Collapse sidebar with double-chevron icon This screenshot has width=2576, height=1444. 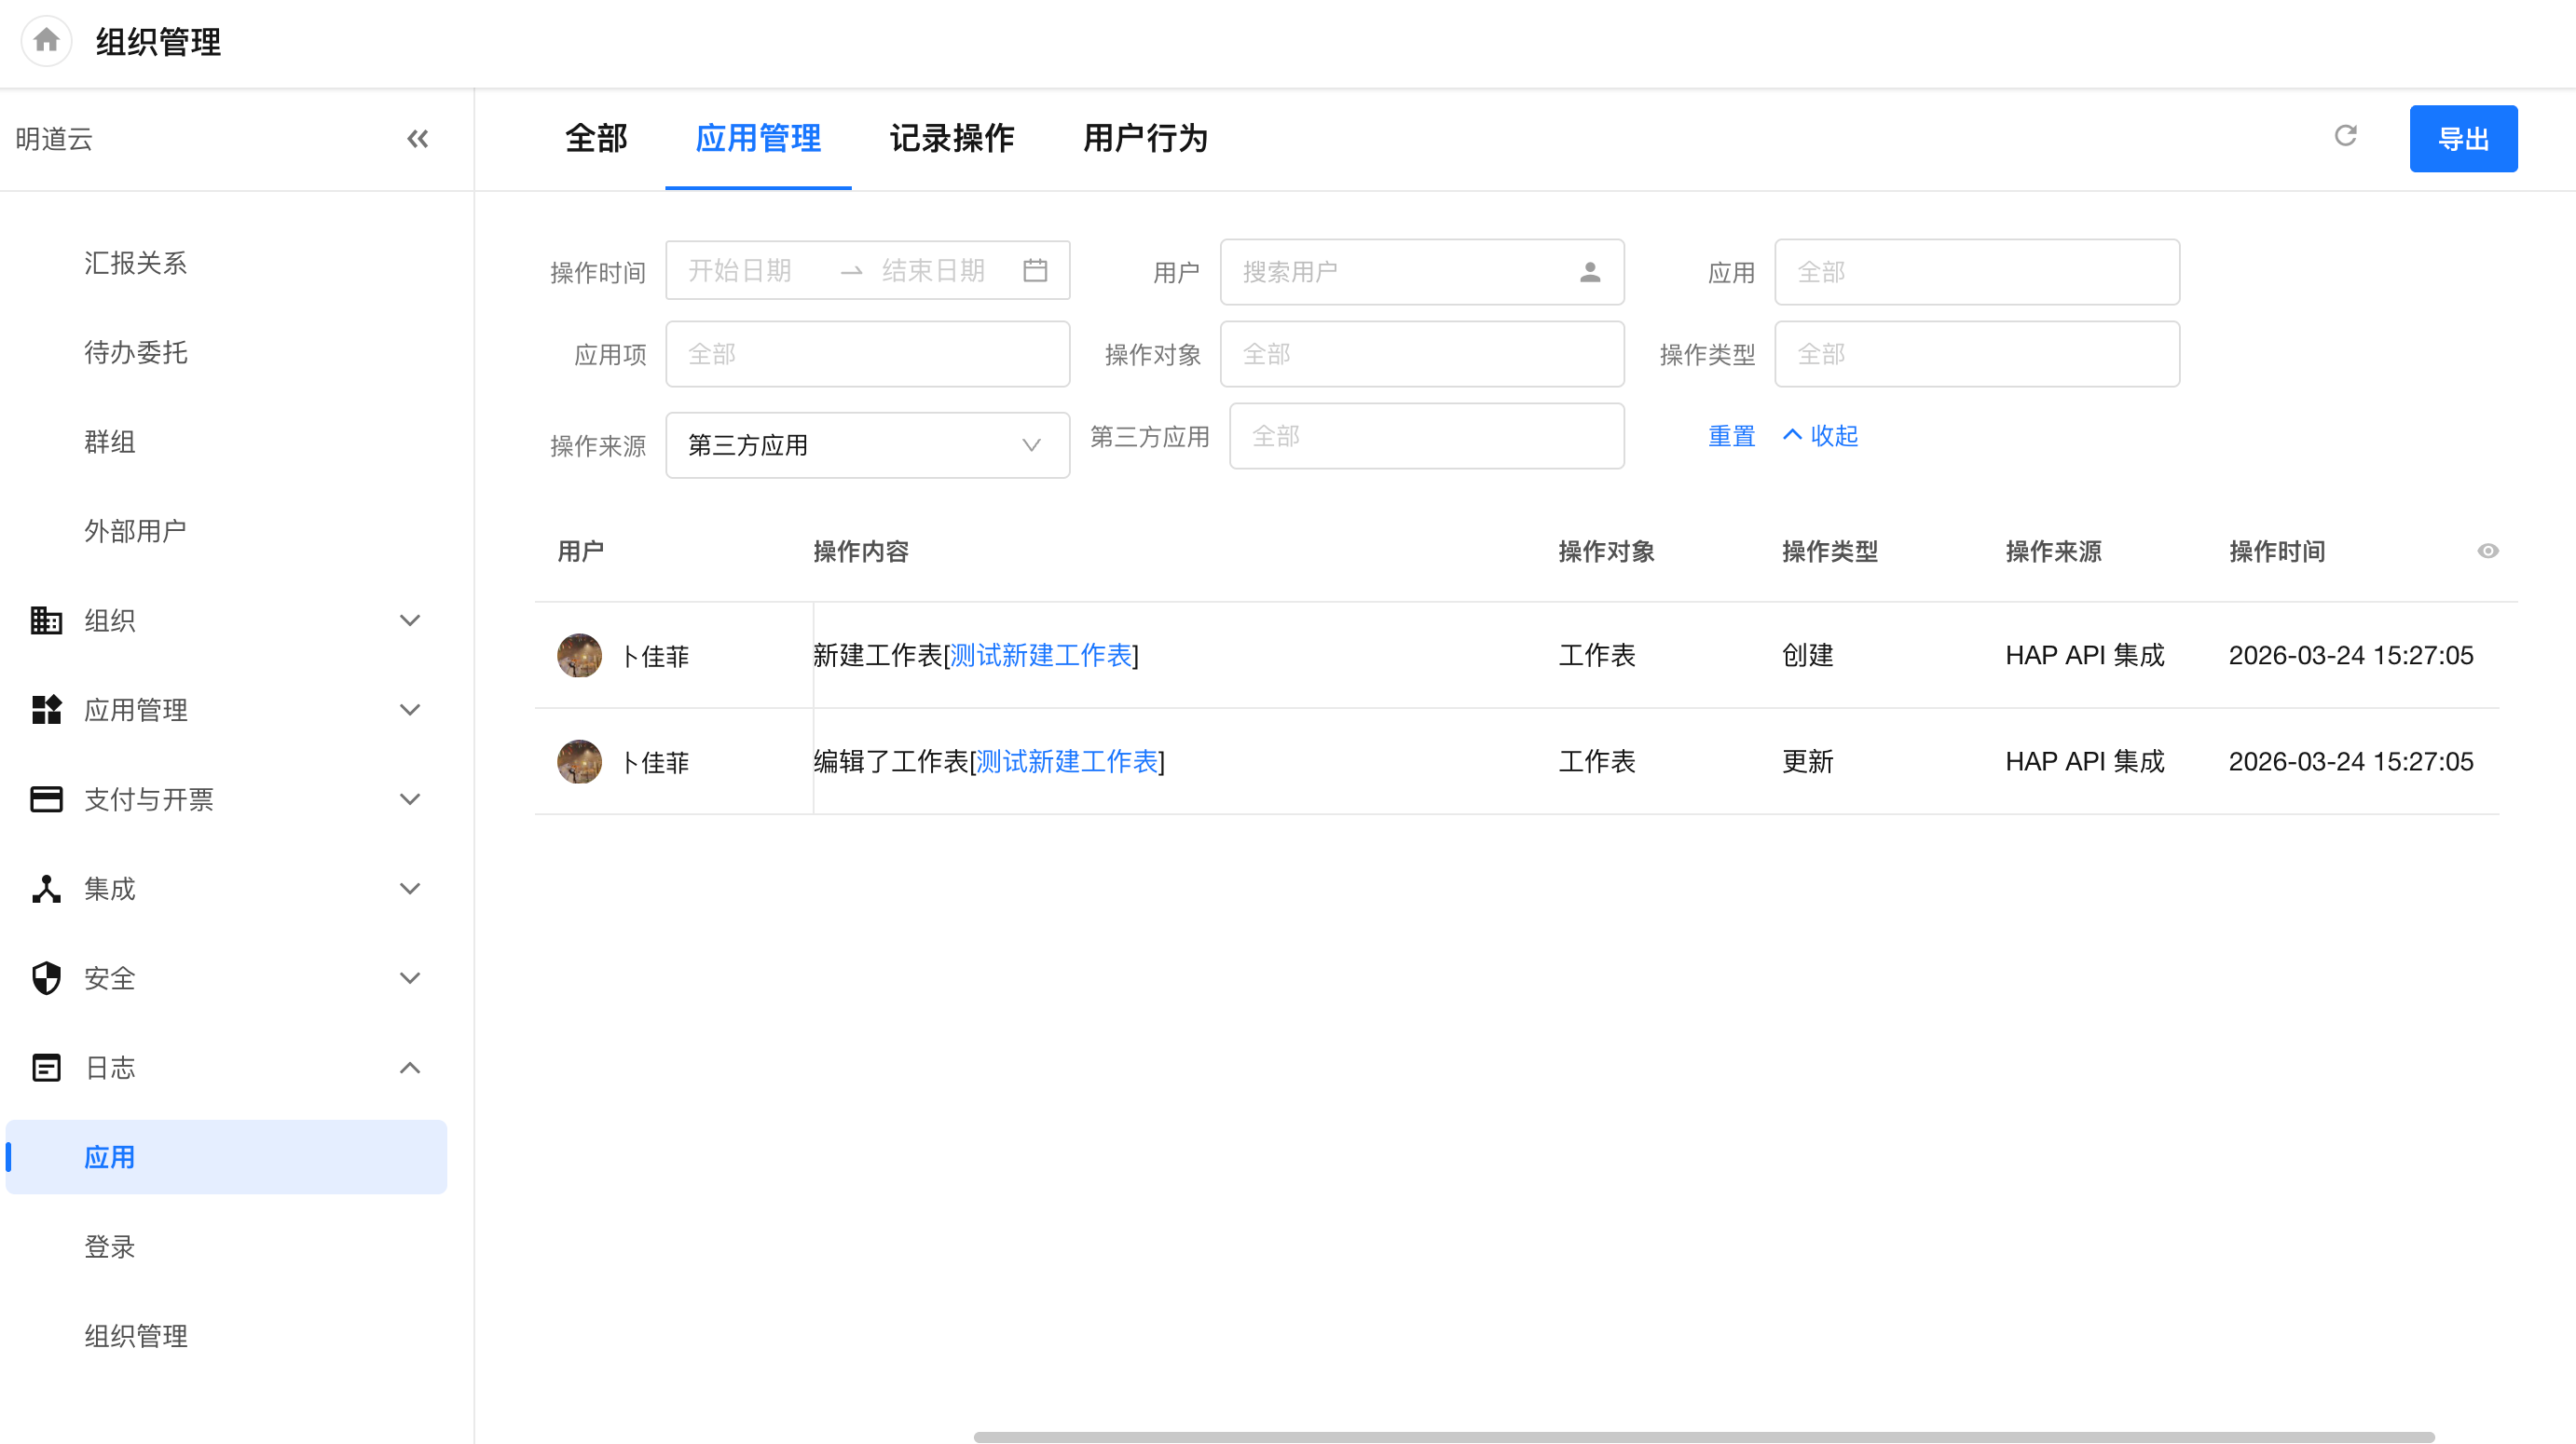point(417,139)
